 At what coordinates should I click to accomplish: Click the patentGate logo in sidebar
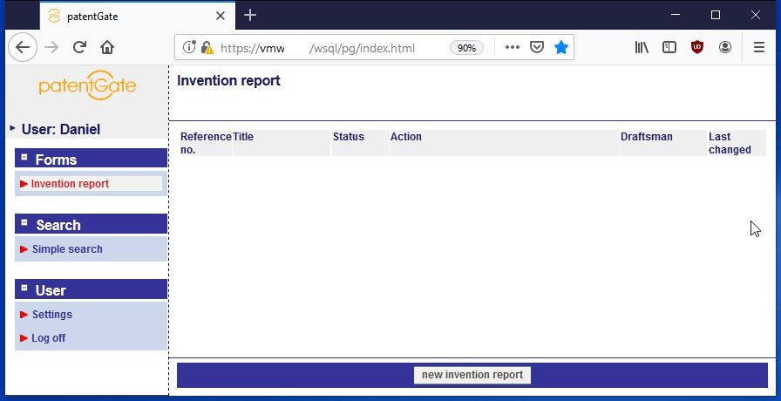[87, 85]
